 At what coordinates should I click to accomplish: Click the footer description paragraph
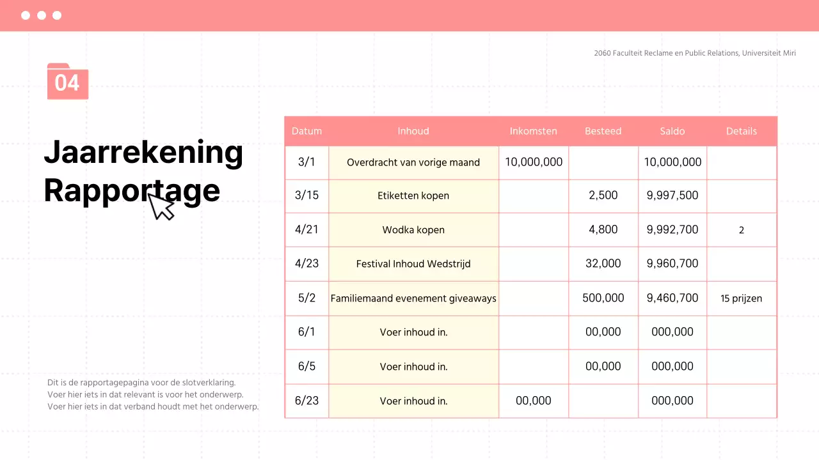[x=153, y=394]
